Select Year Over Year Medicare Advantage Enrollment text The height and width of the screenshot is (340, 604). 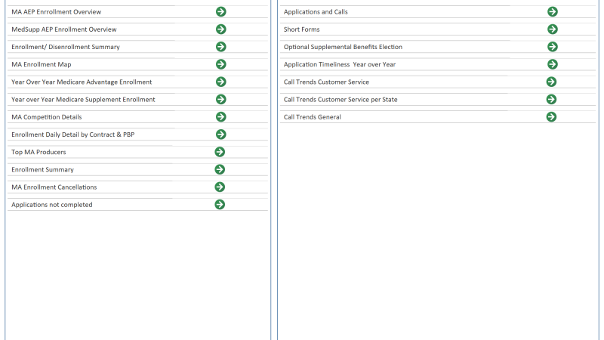click(82, 82)
